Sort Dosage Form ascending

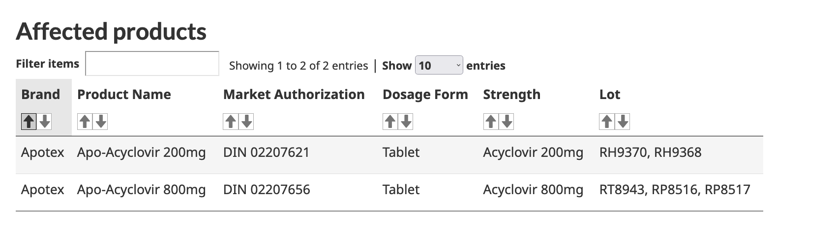(x=390, y=121)
